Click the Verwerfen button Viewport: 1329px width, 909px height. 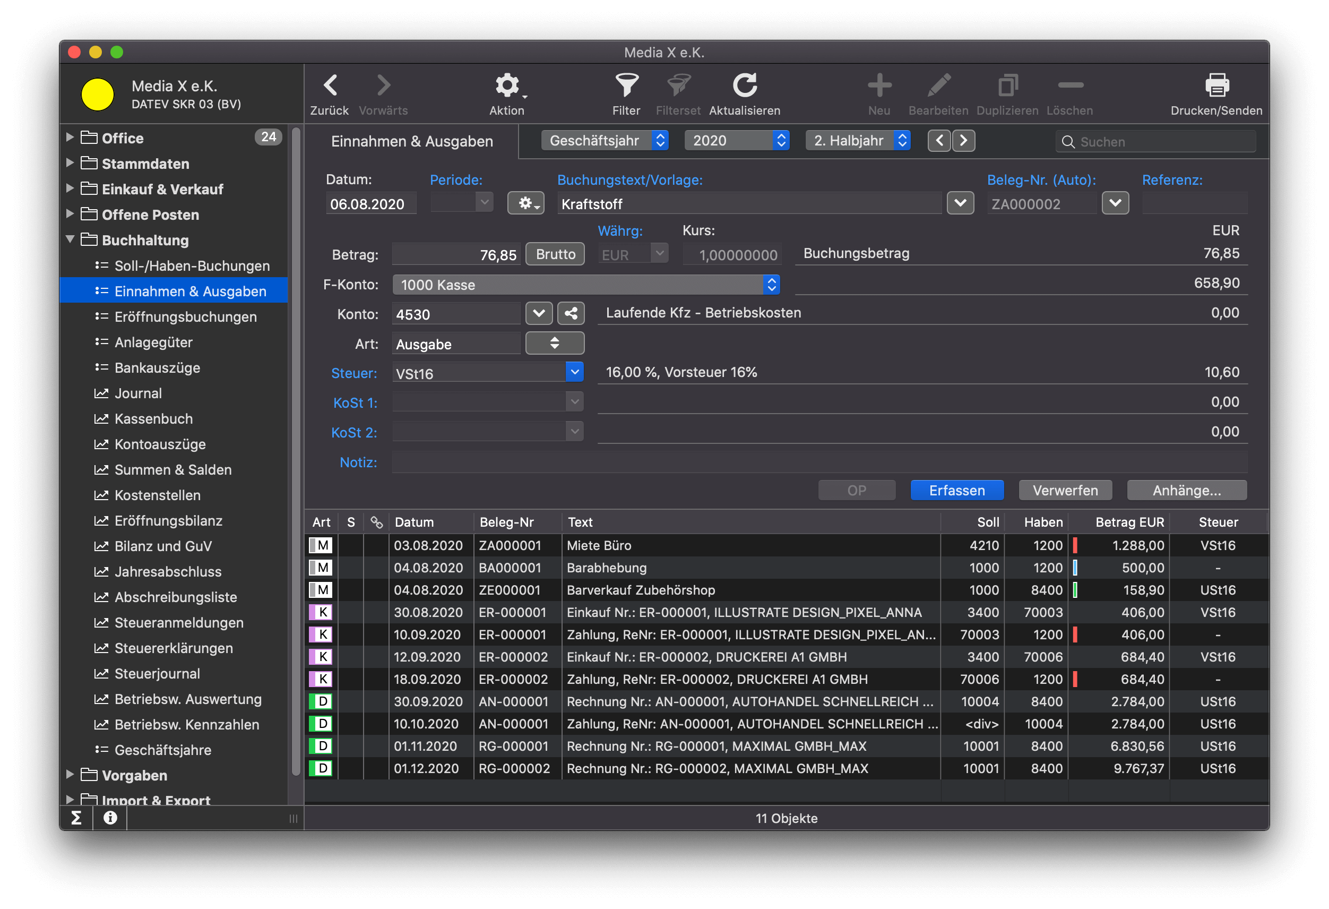1065,490
